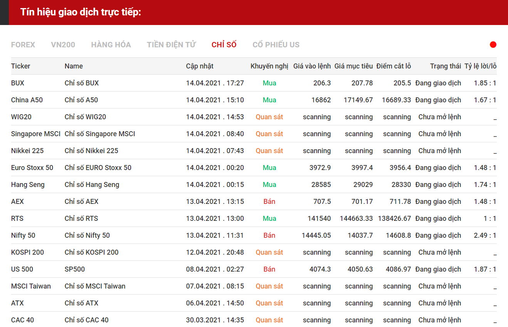Click the Tín hiệu giao dịch trực tiếp heading
Viewport: 508px width, 327px height.
(81, 12)
